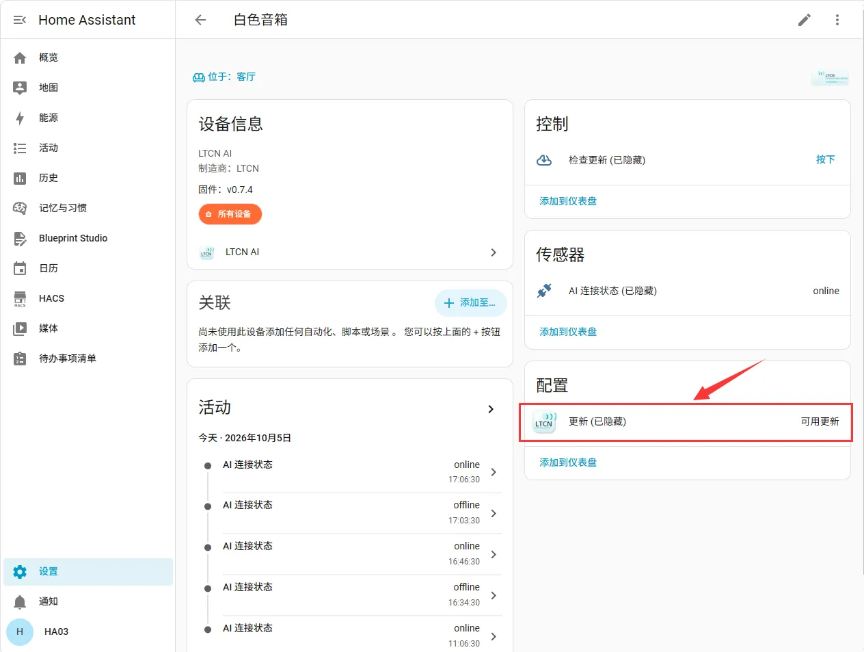Click the HACS store icon
864x652 pixels.
coord(20,299)
